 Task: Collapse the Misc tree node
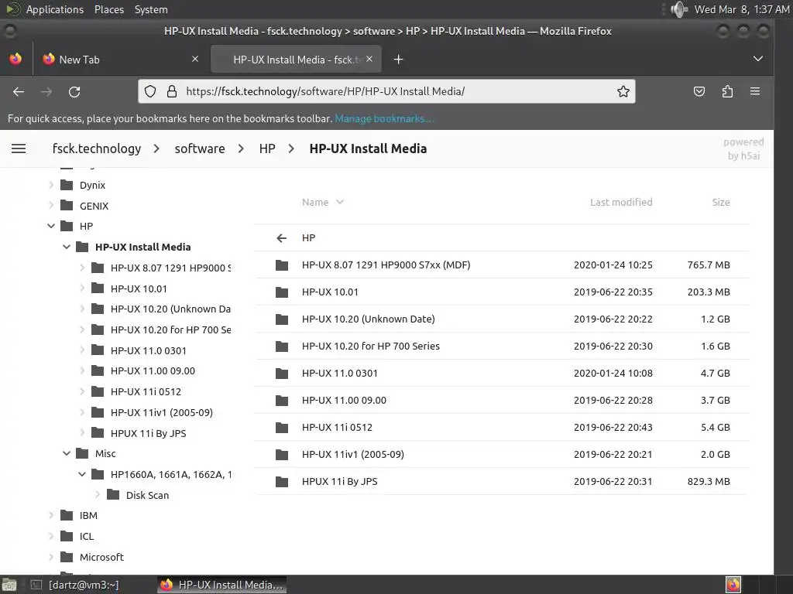tap(67, 453)
